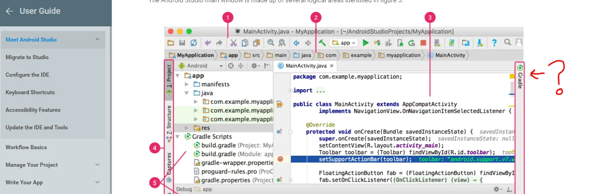Click the Copy icon in toolbar
Screen dimensions: 602x194
[x=245, y=43]
